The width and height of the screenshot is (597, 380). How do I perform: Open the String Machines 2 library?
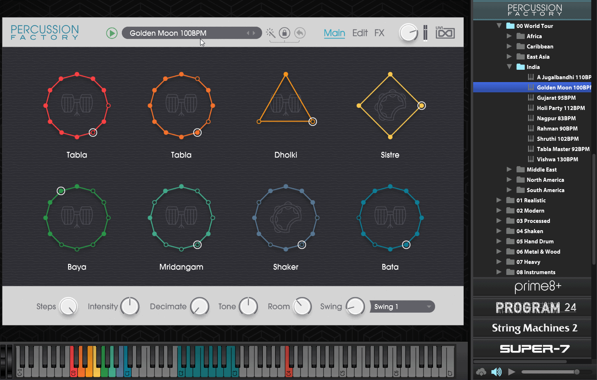click(x=534, y=328)
